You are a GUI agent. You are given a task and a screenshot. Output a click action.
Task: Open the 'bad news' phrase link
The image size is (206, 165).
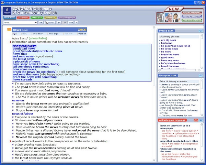click(167, 43)
